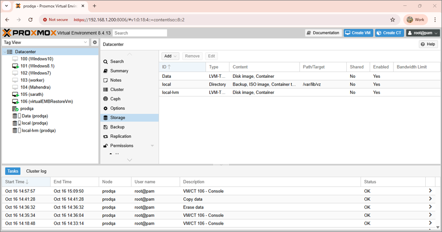Click the Create VM button

[x=358, y=33]
